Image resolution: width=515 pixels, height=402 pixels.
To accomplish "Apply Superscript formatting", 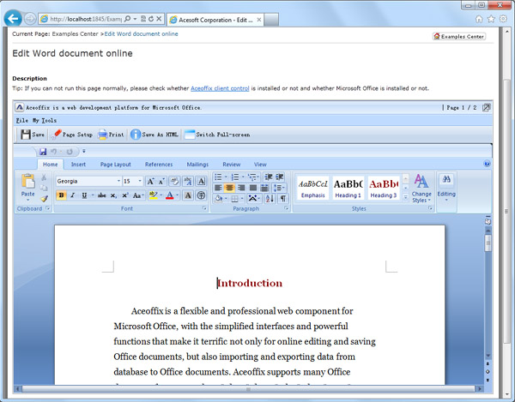I will point(124,195).
